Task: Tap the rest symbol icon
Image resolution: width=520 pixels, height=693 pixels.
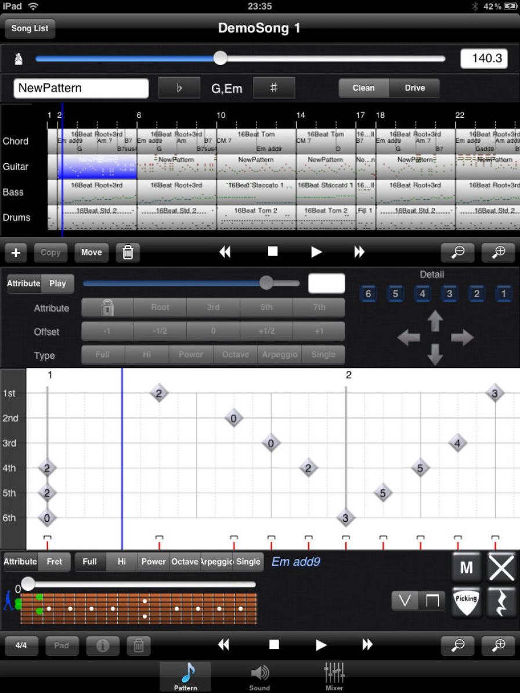Action: click(x=501, y=601)
